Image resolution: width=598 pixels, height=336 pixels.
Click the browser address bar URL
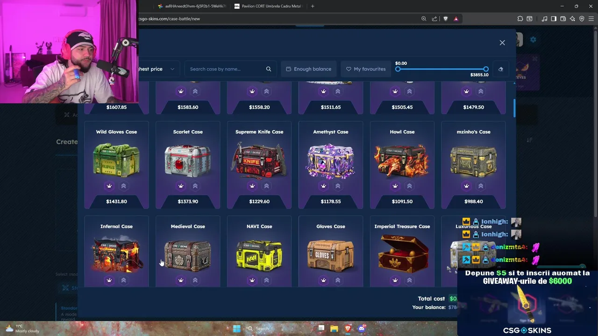coord(169,19)
